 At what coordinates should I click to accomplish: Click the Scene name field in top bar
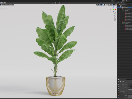(118, 1)
